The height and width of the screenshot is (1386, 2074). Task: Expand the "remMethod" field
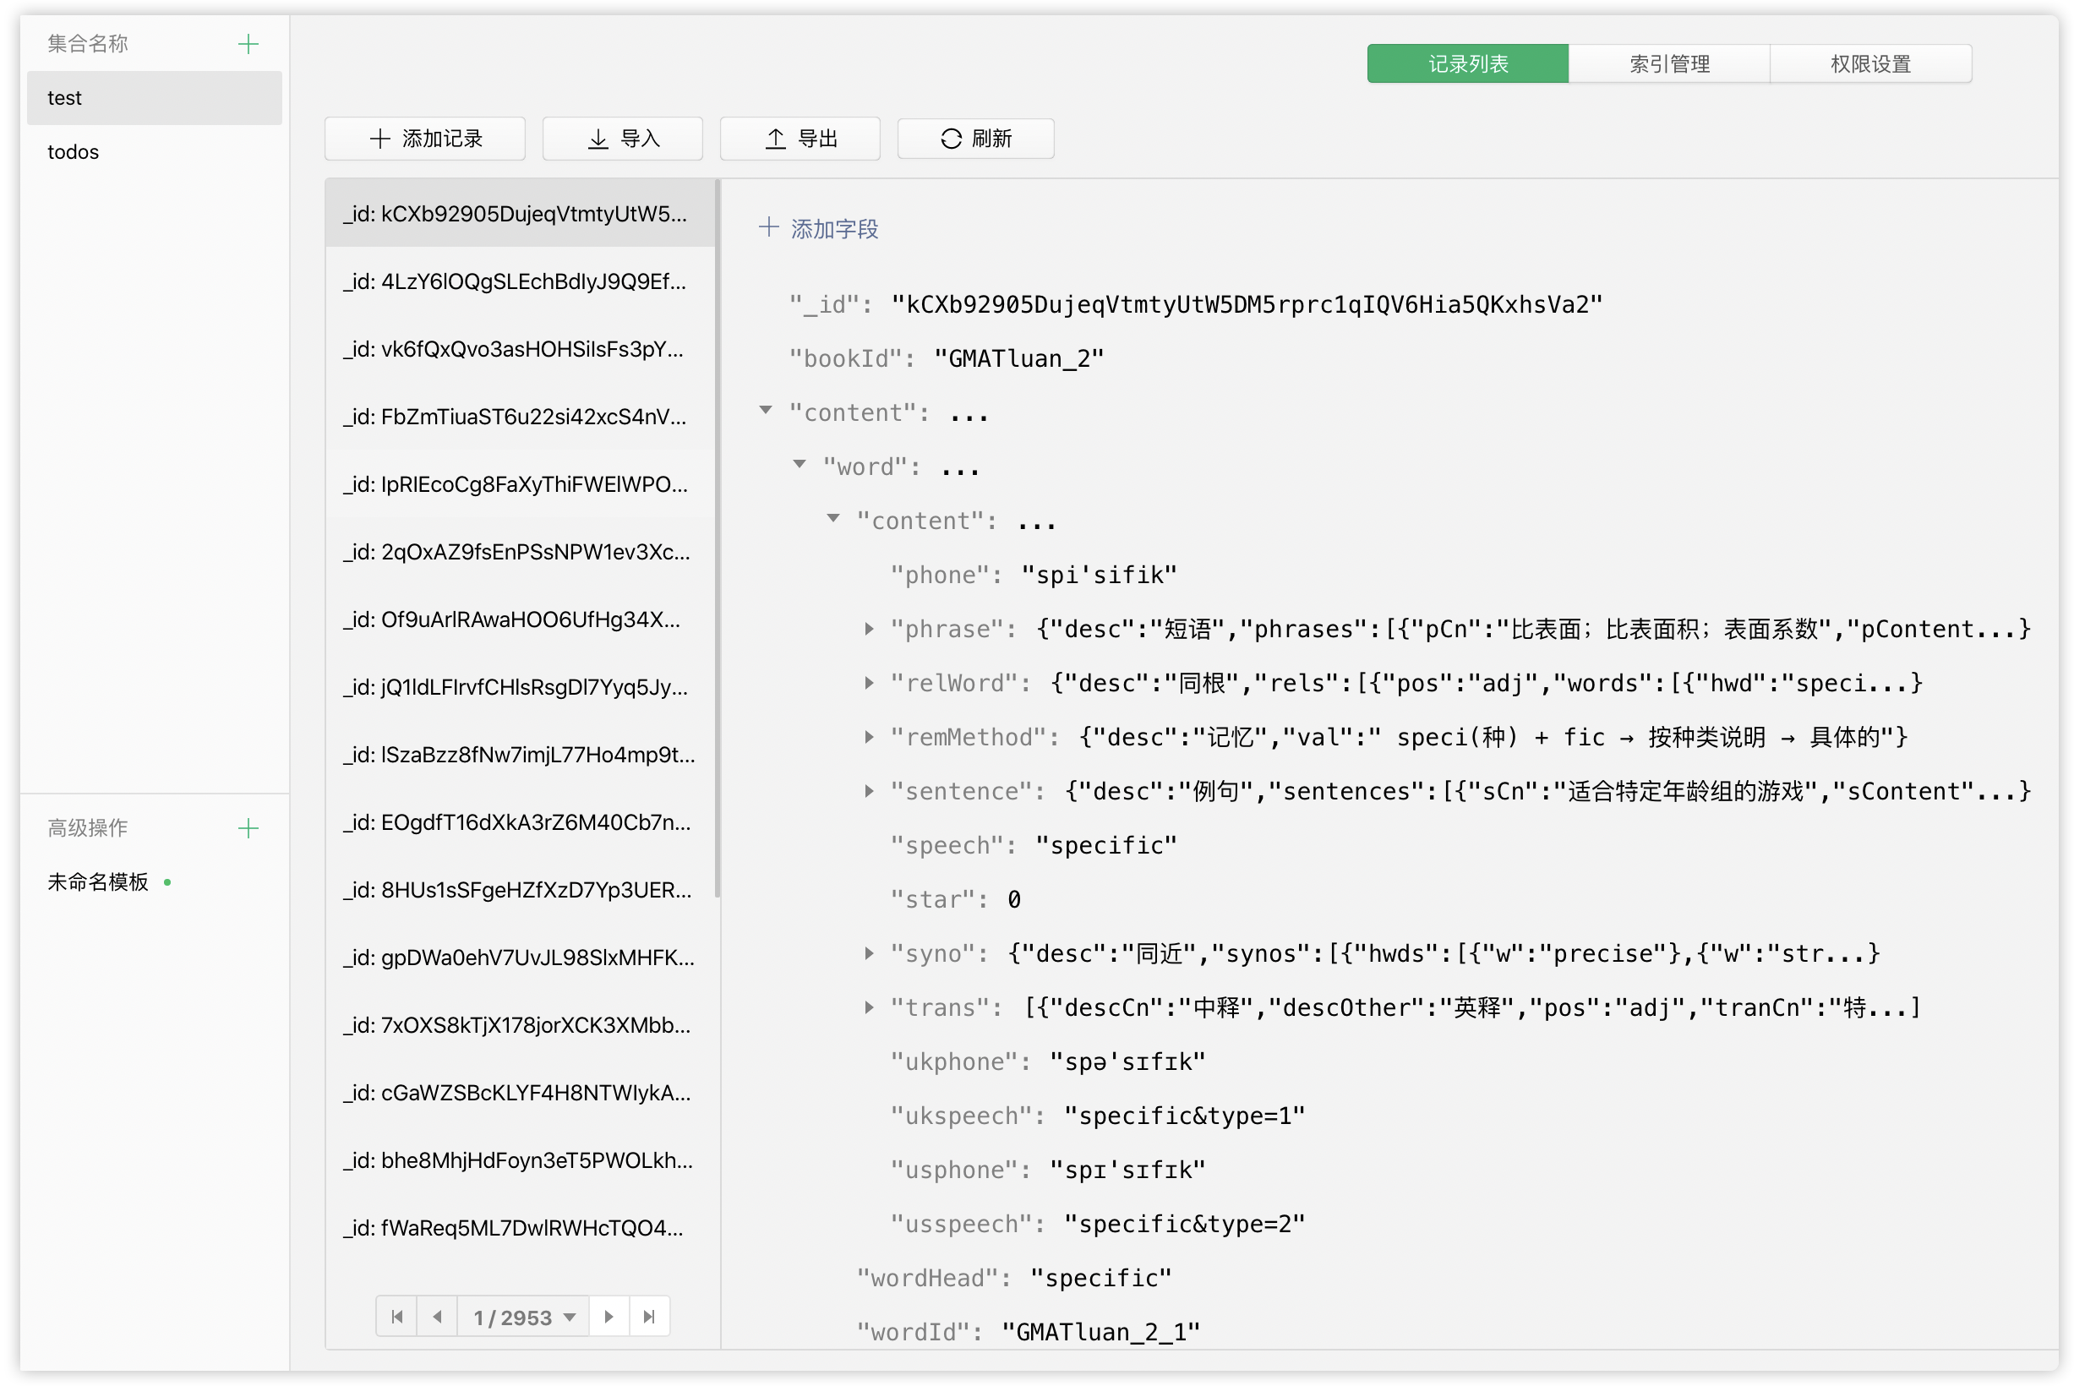click(x=870, y=737)
